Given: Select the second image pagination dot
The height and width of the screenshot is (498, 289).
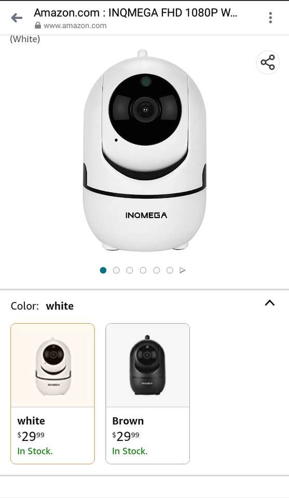Looking at the screenshot, I should (116, 270).
